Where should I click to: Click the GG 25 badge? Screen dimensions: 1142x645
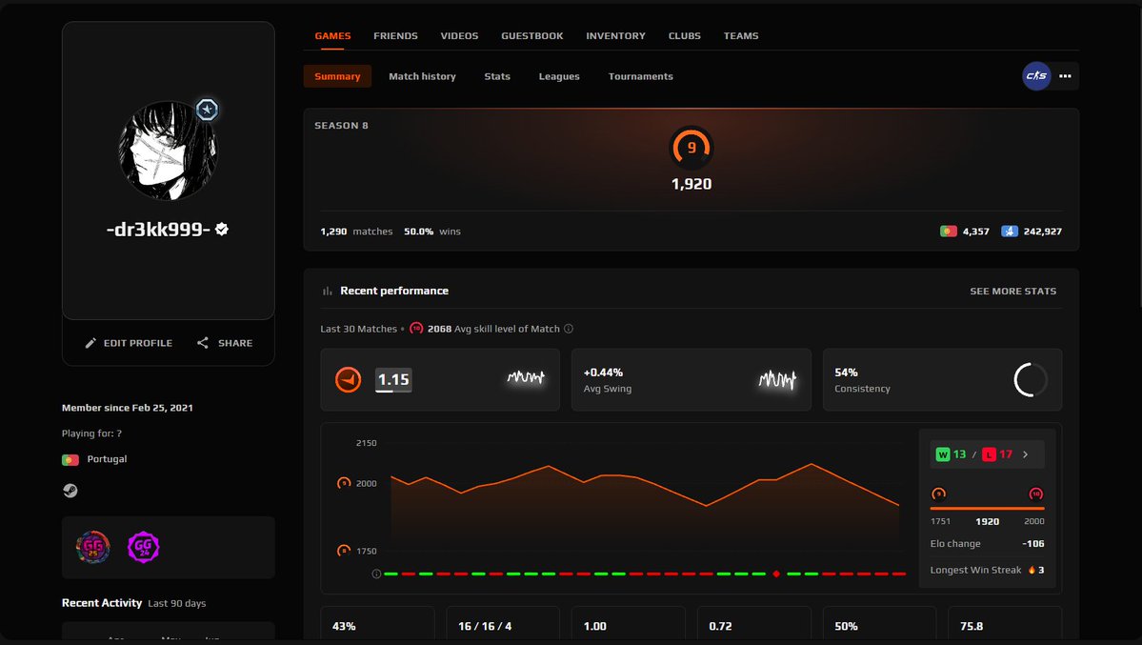[x=93, y=547]
